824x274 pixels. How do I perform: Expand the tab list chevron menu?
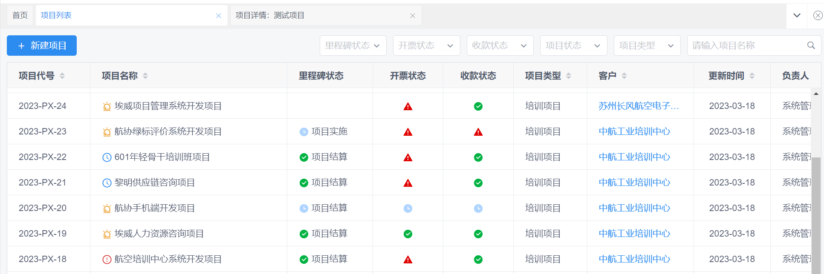(x=797, y=15)
